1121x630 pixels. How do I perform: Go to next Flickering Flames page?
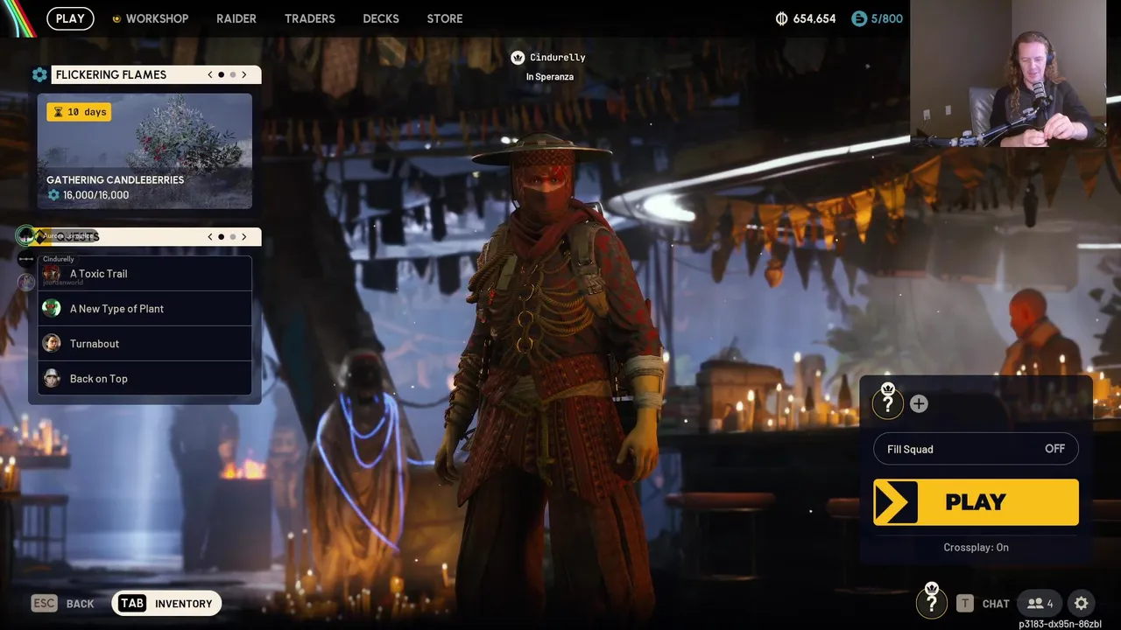pyautogui.click(x=244, y=74)
